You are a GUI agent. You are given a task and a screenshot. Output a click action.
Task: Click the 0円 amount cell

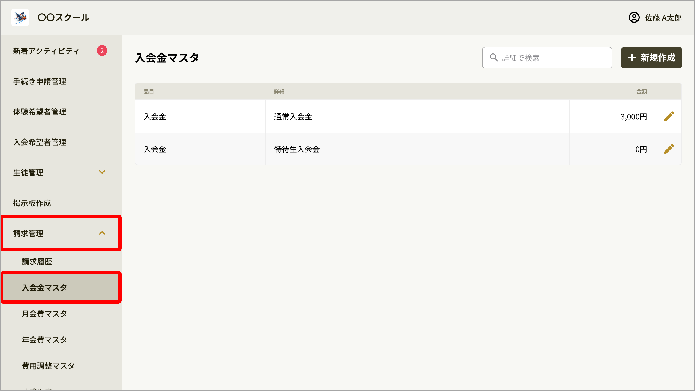click(613, 149)
